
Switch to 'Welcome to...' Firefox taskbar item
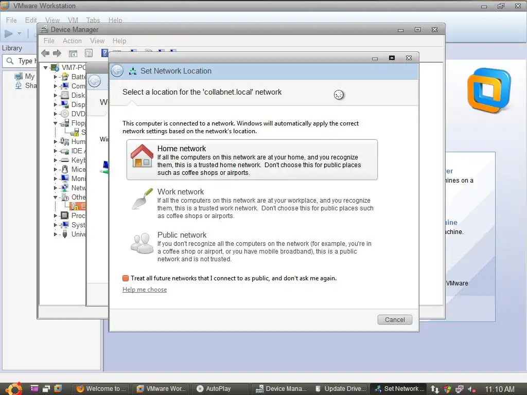pyautogui.click(x=102, y=389)
